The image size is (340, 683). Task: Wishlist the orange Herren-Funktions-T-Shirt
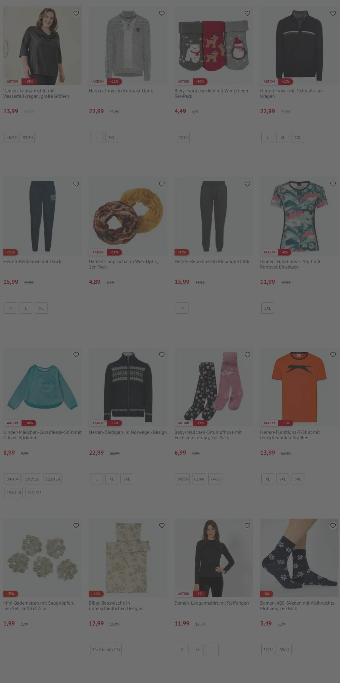333,355
